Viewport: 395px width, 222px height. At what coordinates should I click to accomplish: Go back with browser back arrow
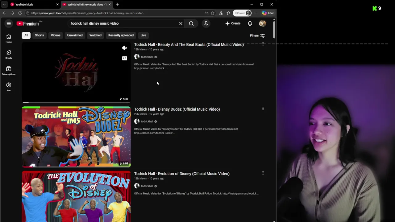click(x=4, y=13)
